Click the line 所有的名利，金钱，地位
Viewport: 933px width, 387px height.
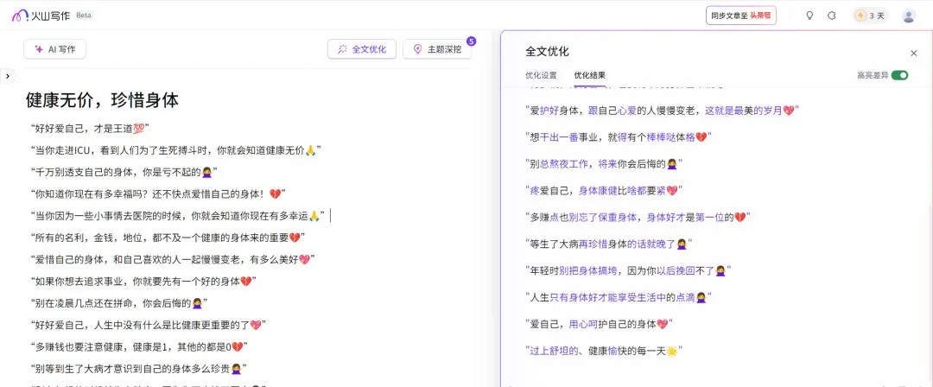tap(168, 238)
